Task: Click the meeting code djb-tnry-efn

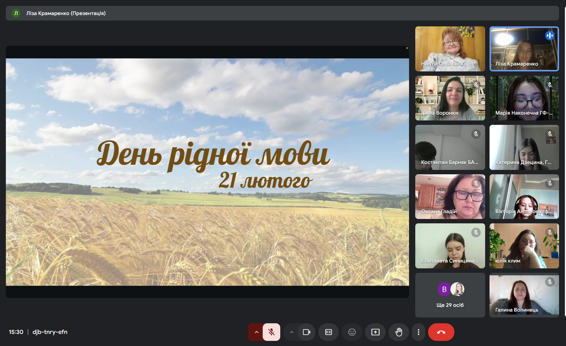Action: pyautogui.click(x=50, y=332)
